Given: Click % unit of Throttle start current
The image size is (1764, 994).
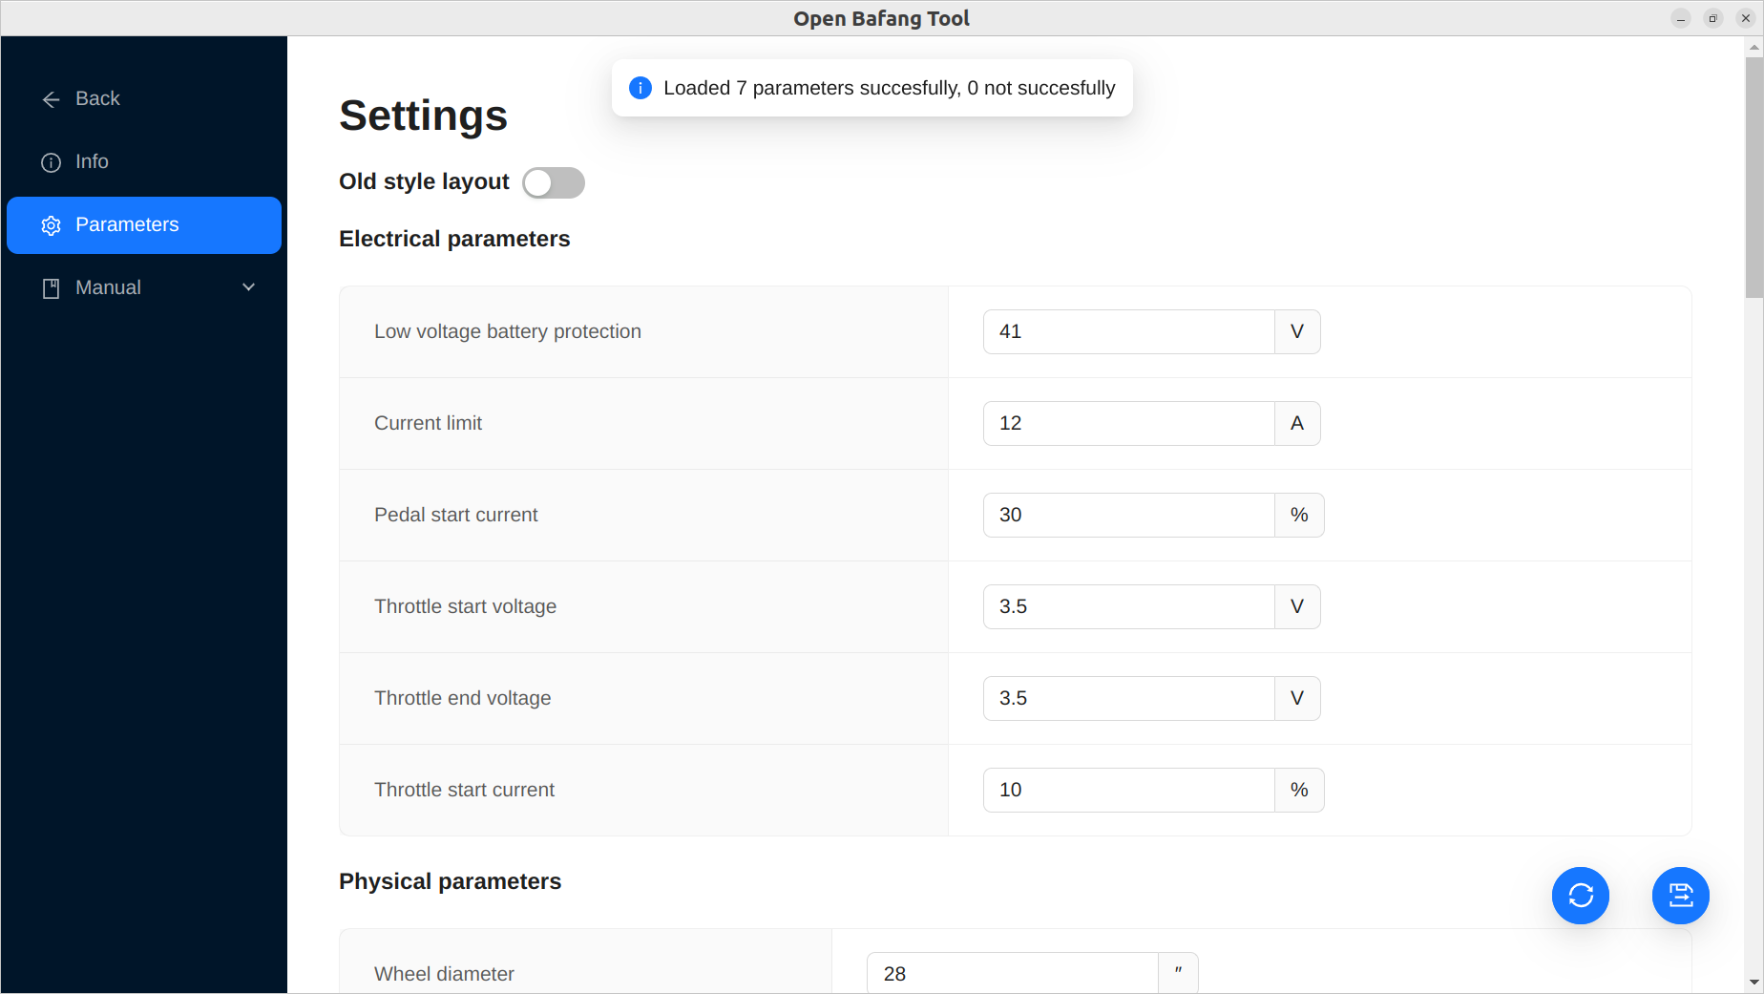Looking at the screenshot, I should pyautogui.click(x=1299, y=790).
